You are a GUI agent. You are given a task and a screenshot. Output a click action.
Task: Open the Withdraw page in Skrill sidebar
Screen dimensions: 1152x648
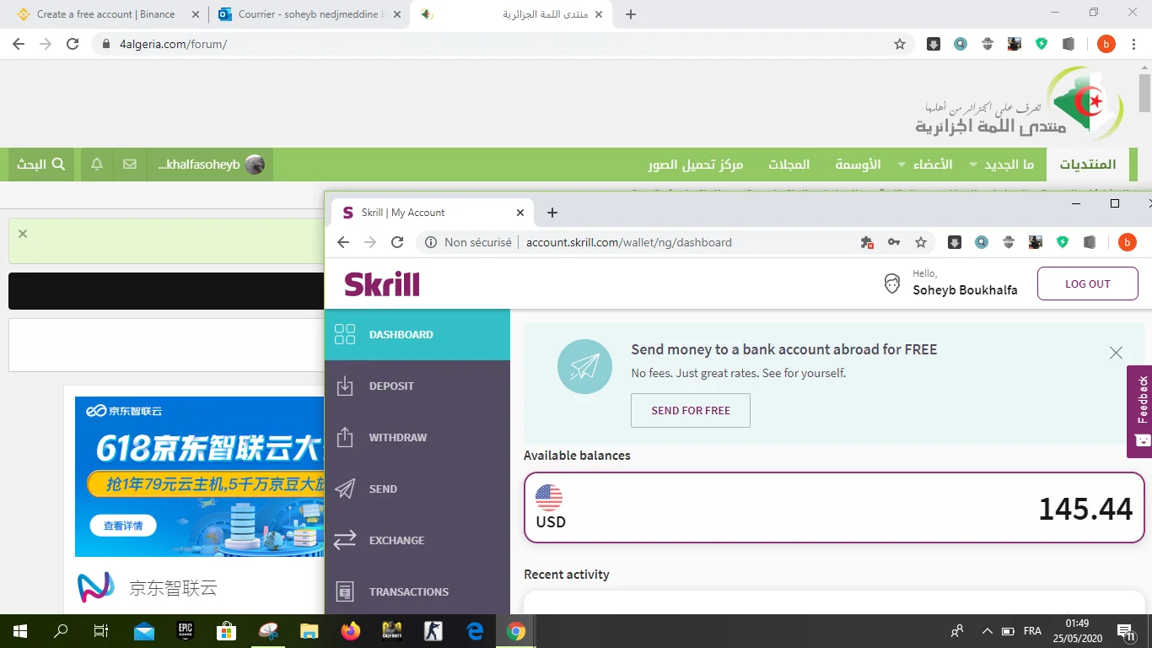[397, 438]
